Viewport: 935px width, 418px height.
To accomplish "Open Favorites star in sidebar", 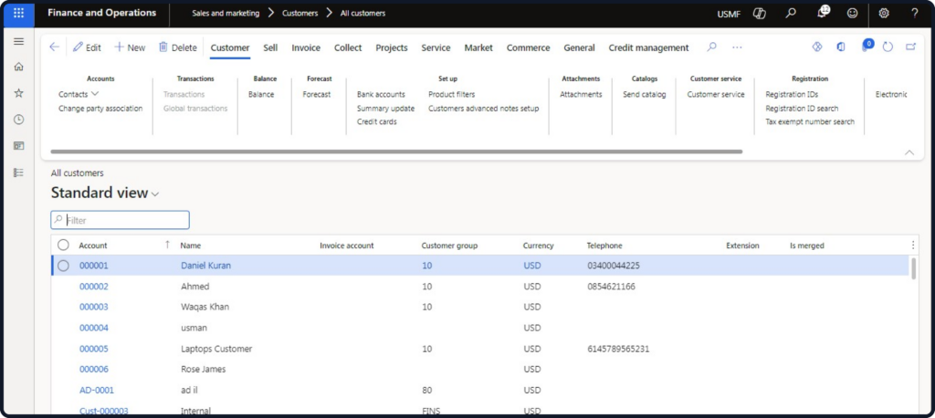I will click(x=18, y=93).
